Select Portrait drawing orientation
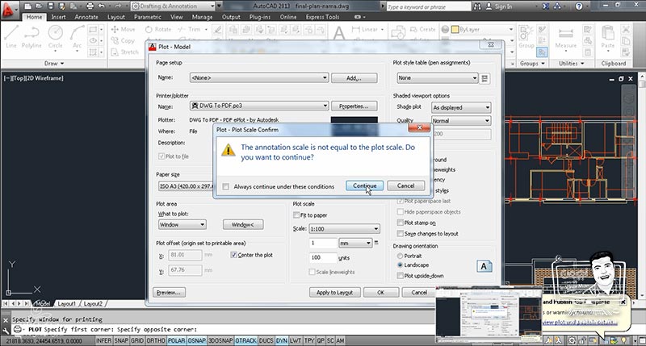 click(400, 256)
